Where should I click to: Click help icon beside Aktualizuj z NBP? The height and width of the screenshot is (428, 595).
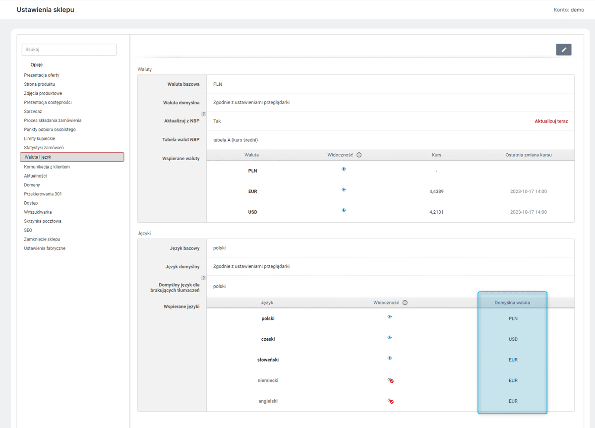tap(203, 114)
